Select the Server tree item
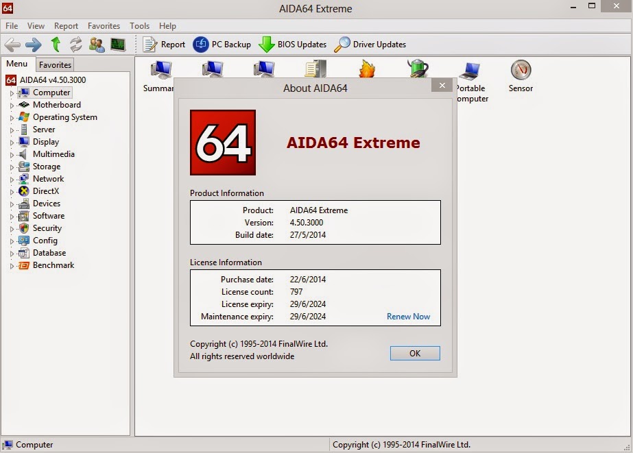 pyautogui.click(x=44, y=130)
